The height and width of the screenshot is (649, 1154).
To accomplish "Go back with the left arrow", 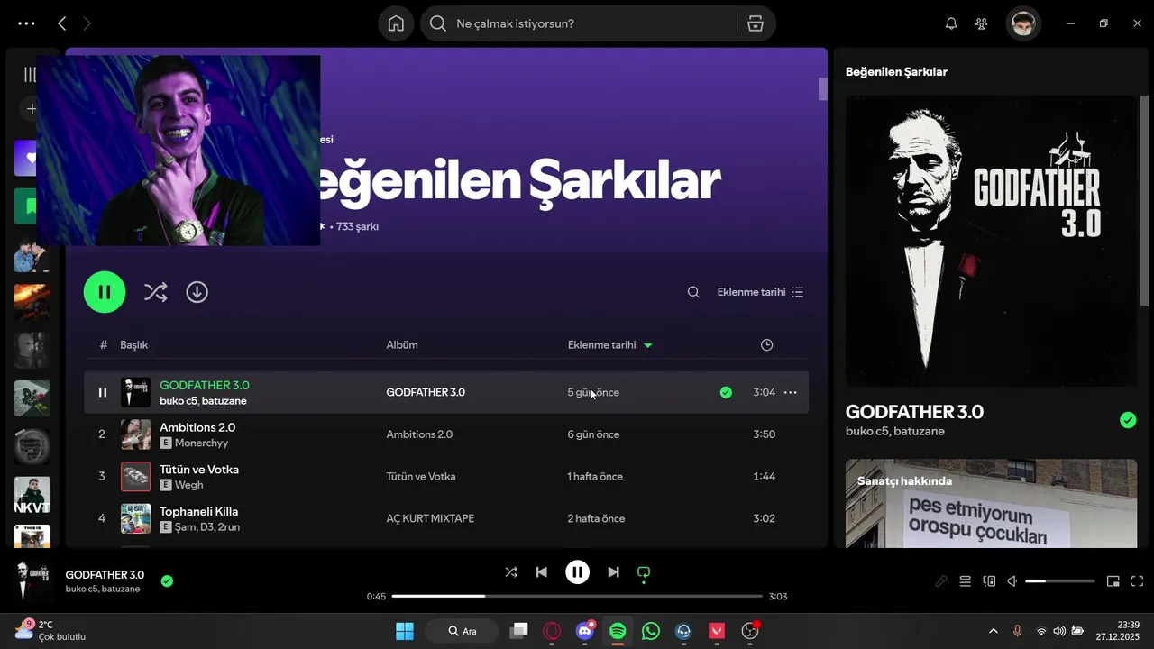I will click(x=61, y=23).
